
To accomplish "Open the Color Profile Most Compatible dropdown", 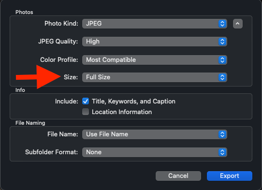I will click(x=155, y=60).
